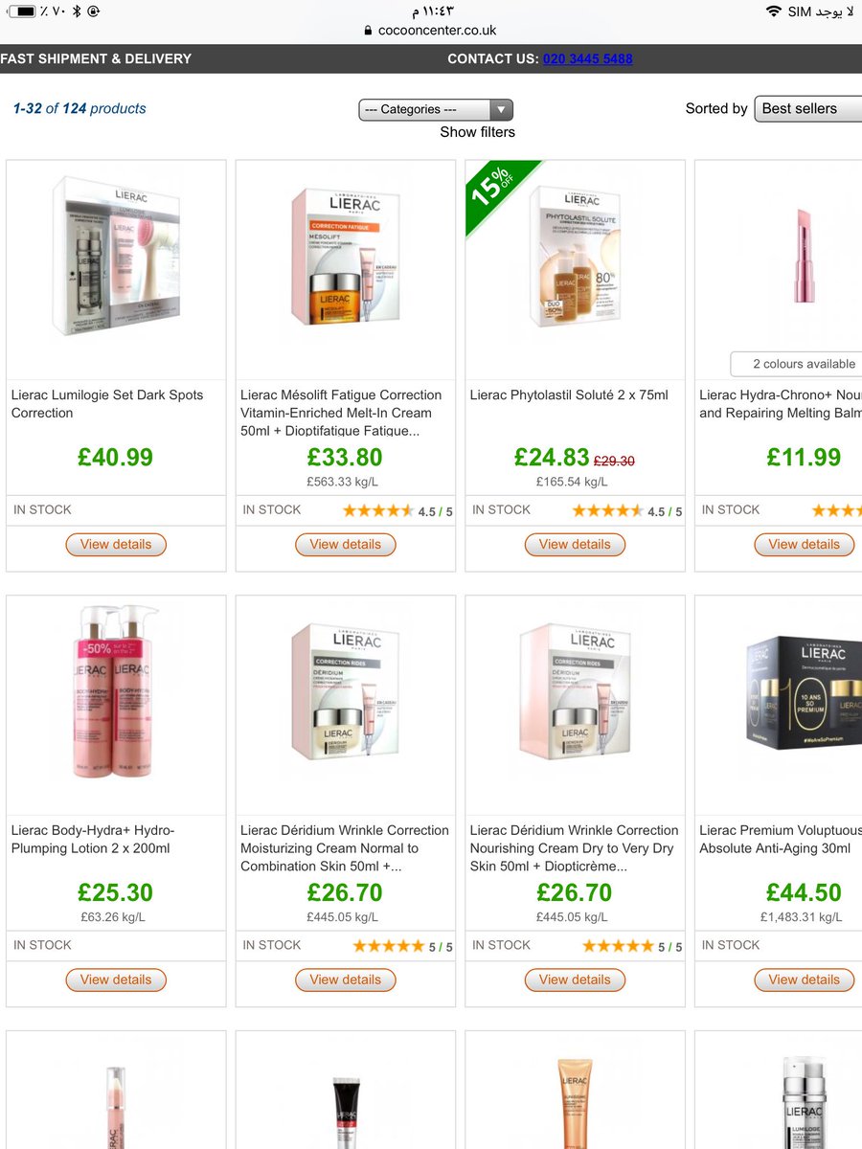View details for Lierac Body-Hydra+ Lotion
Image resolution: width=862 pixels, height=1149 pixels.
pos(116,980)
